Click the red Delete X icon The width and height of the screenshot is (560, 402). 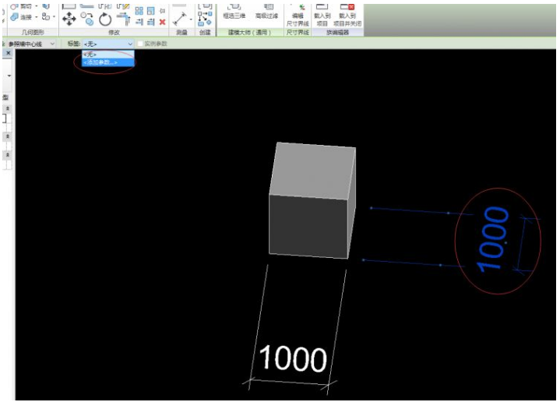tap(162, 22)
